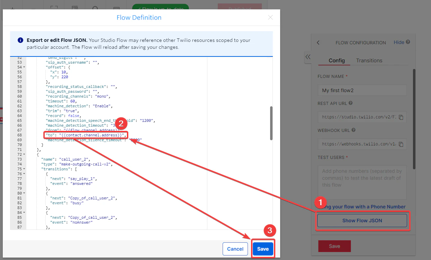Focus the Test Users text area

[x=362, y=182]
